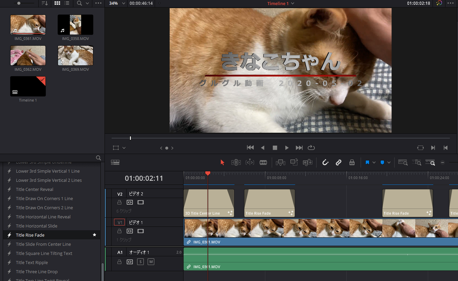Toggle loop playback button
The image size is (458, 281).
pyautogui.click(x=311, y=148)
